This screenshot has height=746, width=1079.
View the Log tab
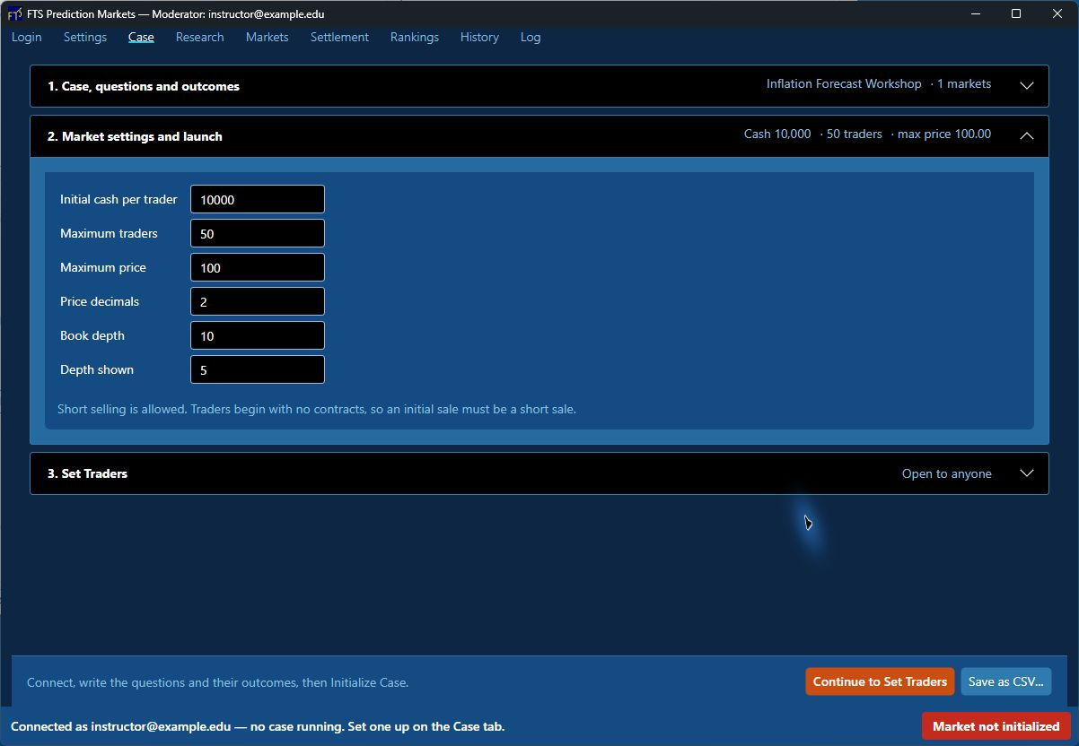coord(531,37)
